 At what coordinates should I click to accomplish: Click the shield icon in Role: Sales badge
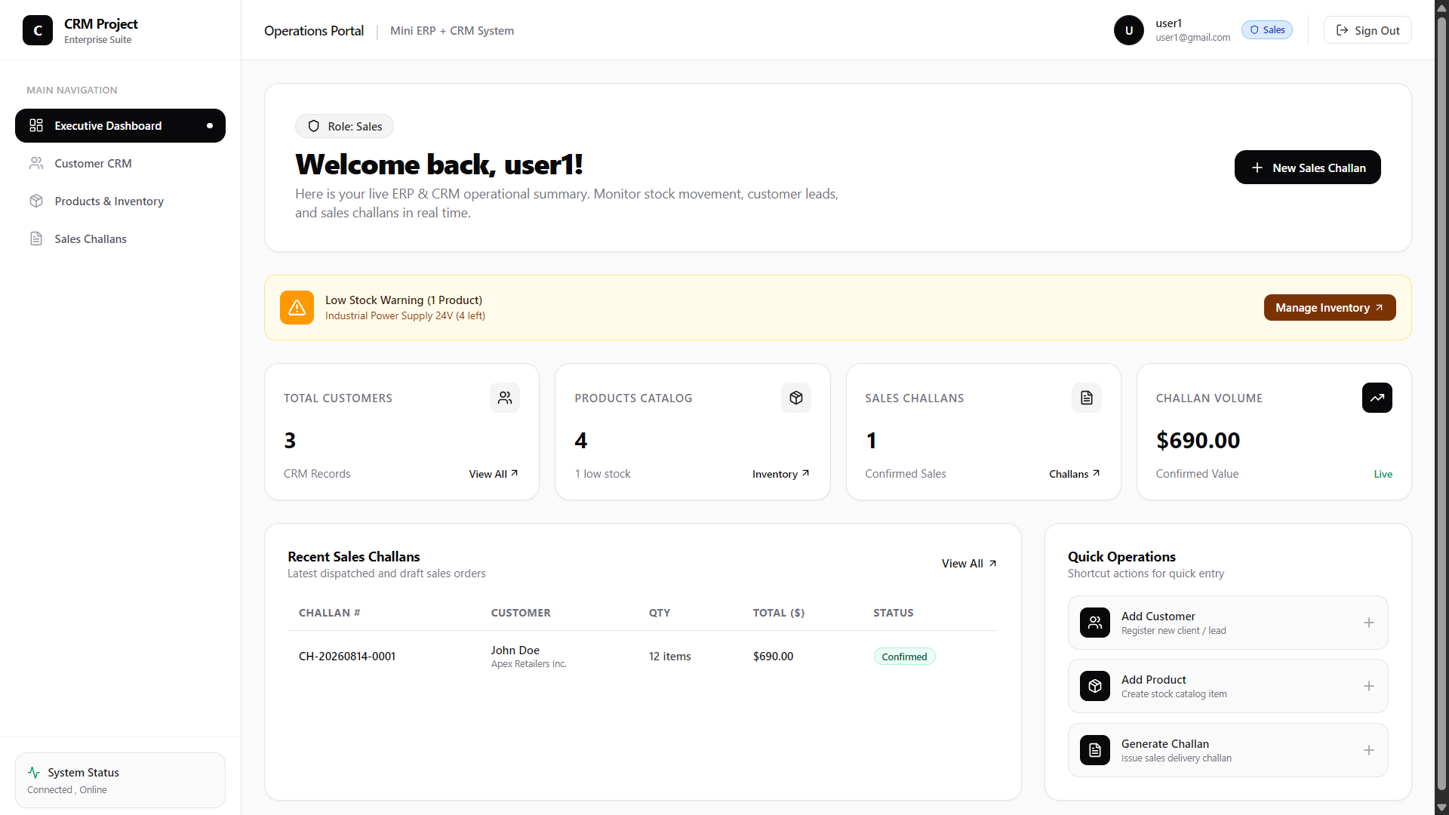pyautogui.click(x=314, y=126)
